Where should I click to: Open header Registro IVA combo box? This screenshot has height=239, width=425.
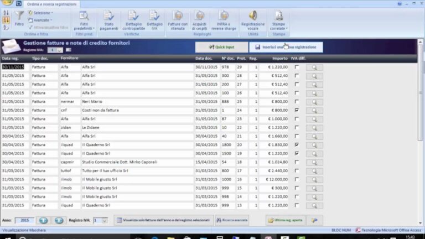pos(55,50)
